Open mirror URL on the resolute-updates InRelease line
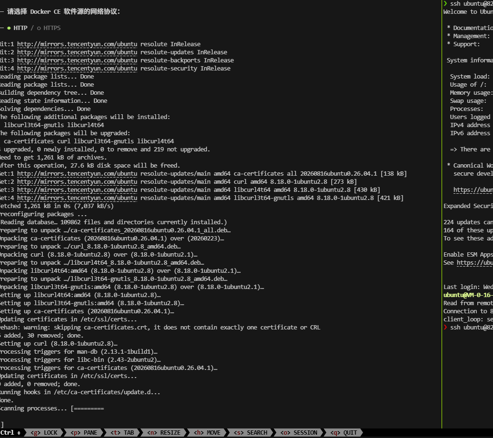This screenshot has height=438, width=493. pyautogui.click(x=77, y=52)
